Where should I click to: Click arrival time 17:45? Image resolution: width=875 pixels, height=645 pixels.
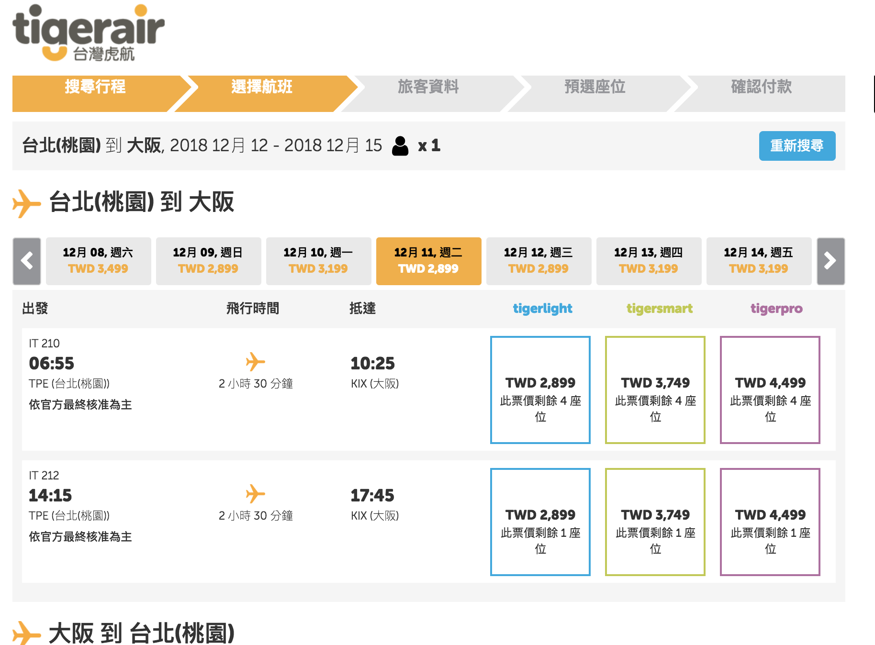[372, 496]
